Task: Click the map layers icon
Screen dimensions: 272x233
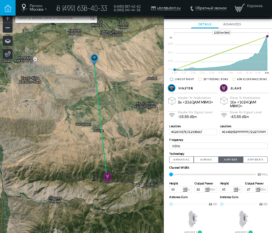Action: coord(8,41)
